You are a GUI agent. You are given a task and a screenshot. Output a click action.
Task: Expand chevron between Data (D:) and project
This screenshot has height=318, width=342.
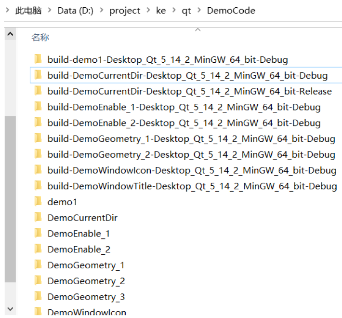[x=102, y=10]
